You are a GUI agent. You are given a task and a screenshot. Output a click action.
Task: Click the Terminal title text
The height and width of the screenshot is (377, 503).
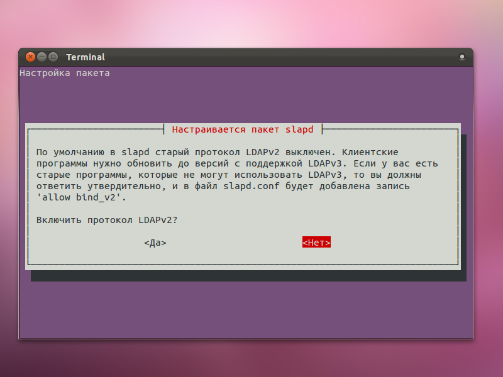(86, 57)
